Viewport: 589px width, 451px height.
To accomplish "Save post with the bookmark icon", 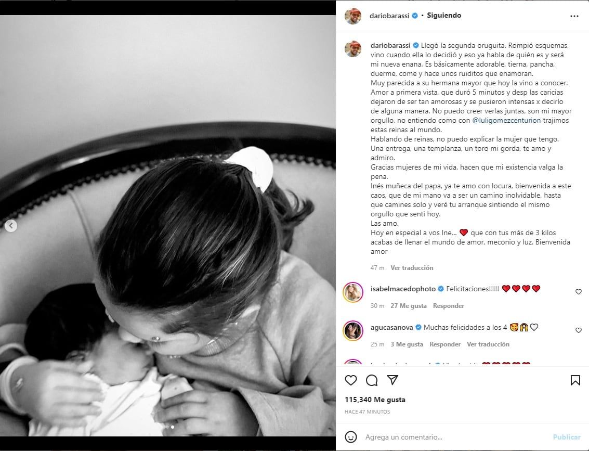I will pyautogui.click(x=575, y=380).
